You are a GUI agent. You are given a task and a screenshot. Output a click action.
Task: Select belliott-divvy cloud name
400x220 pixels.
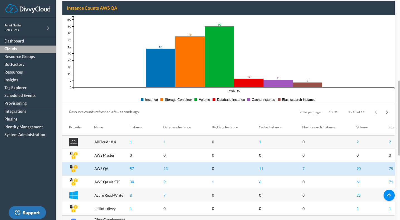point(105,209)
